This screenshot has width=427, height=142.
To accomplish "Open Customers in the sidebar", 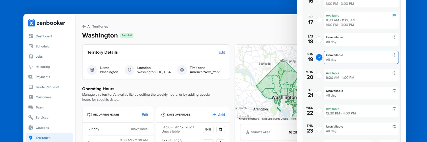I will click(49, 97).
